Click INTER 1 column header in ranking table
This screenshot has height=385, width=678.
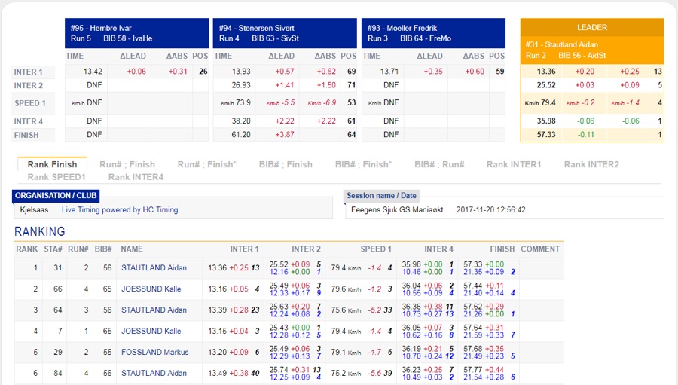[244, 249]
